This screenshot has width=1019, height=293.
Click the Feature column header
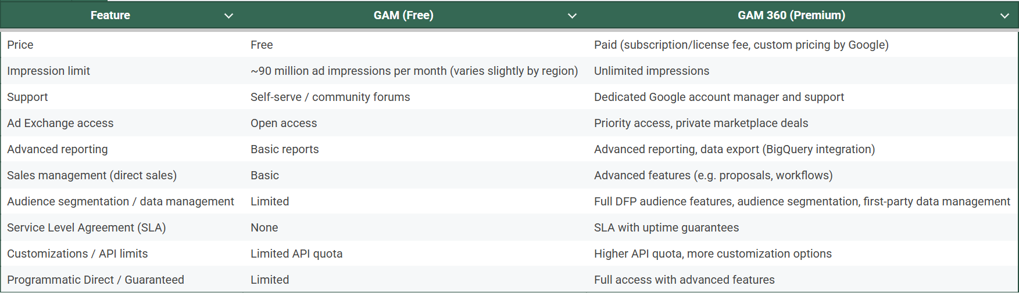coord(110,16)
